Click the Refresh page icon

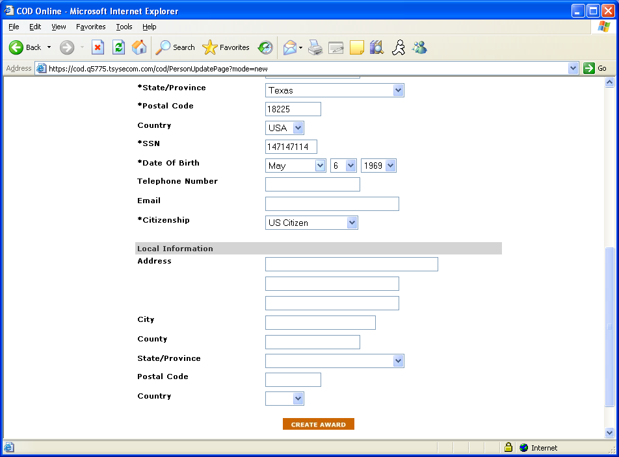[118, 47]
